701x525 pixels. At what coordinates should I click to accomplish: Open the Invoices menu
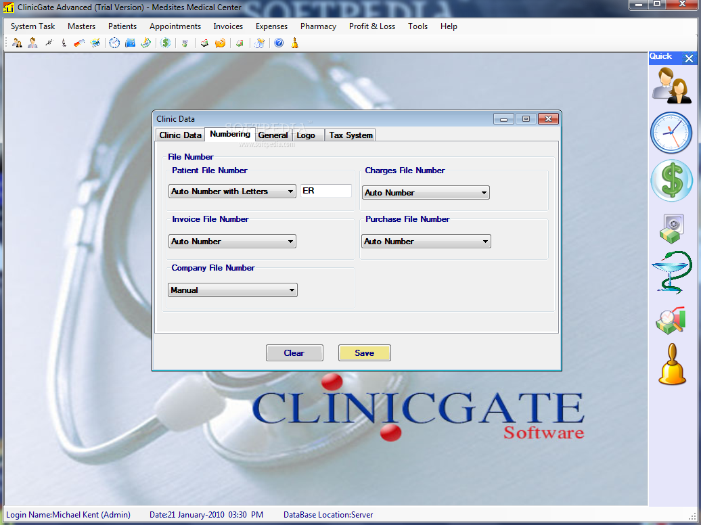(x=228, y=26)
